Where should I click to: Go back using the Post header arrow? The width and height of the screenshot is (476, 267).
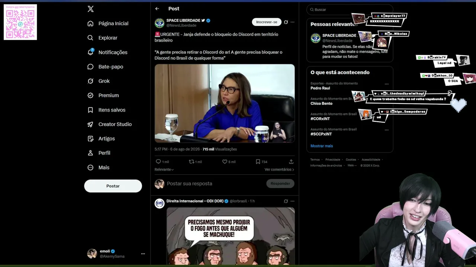click(157, 9)
